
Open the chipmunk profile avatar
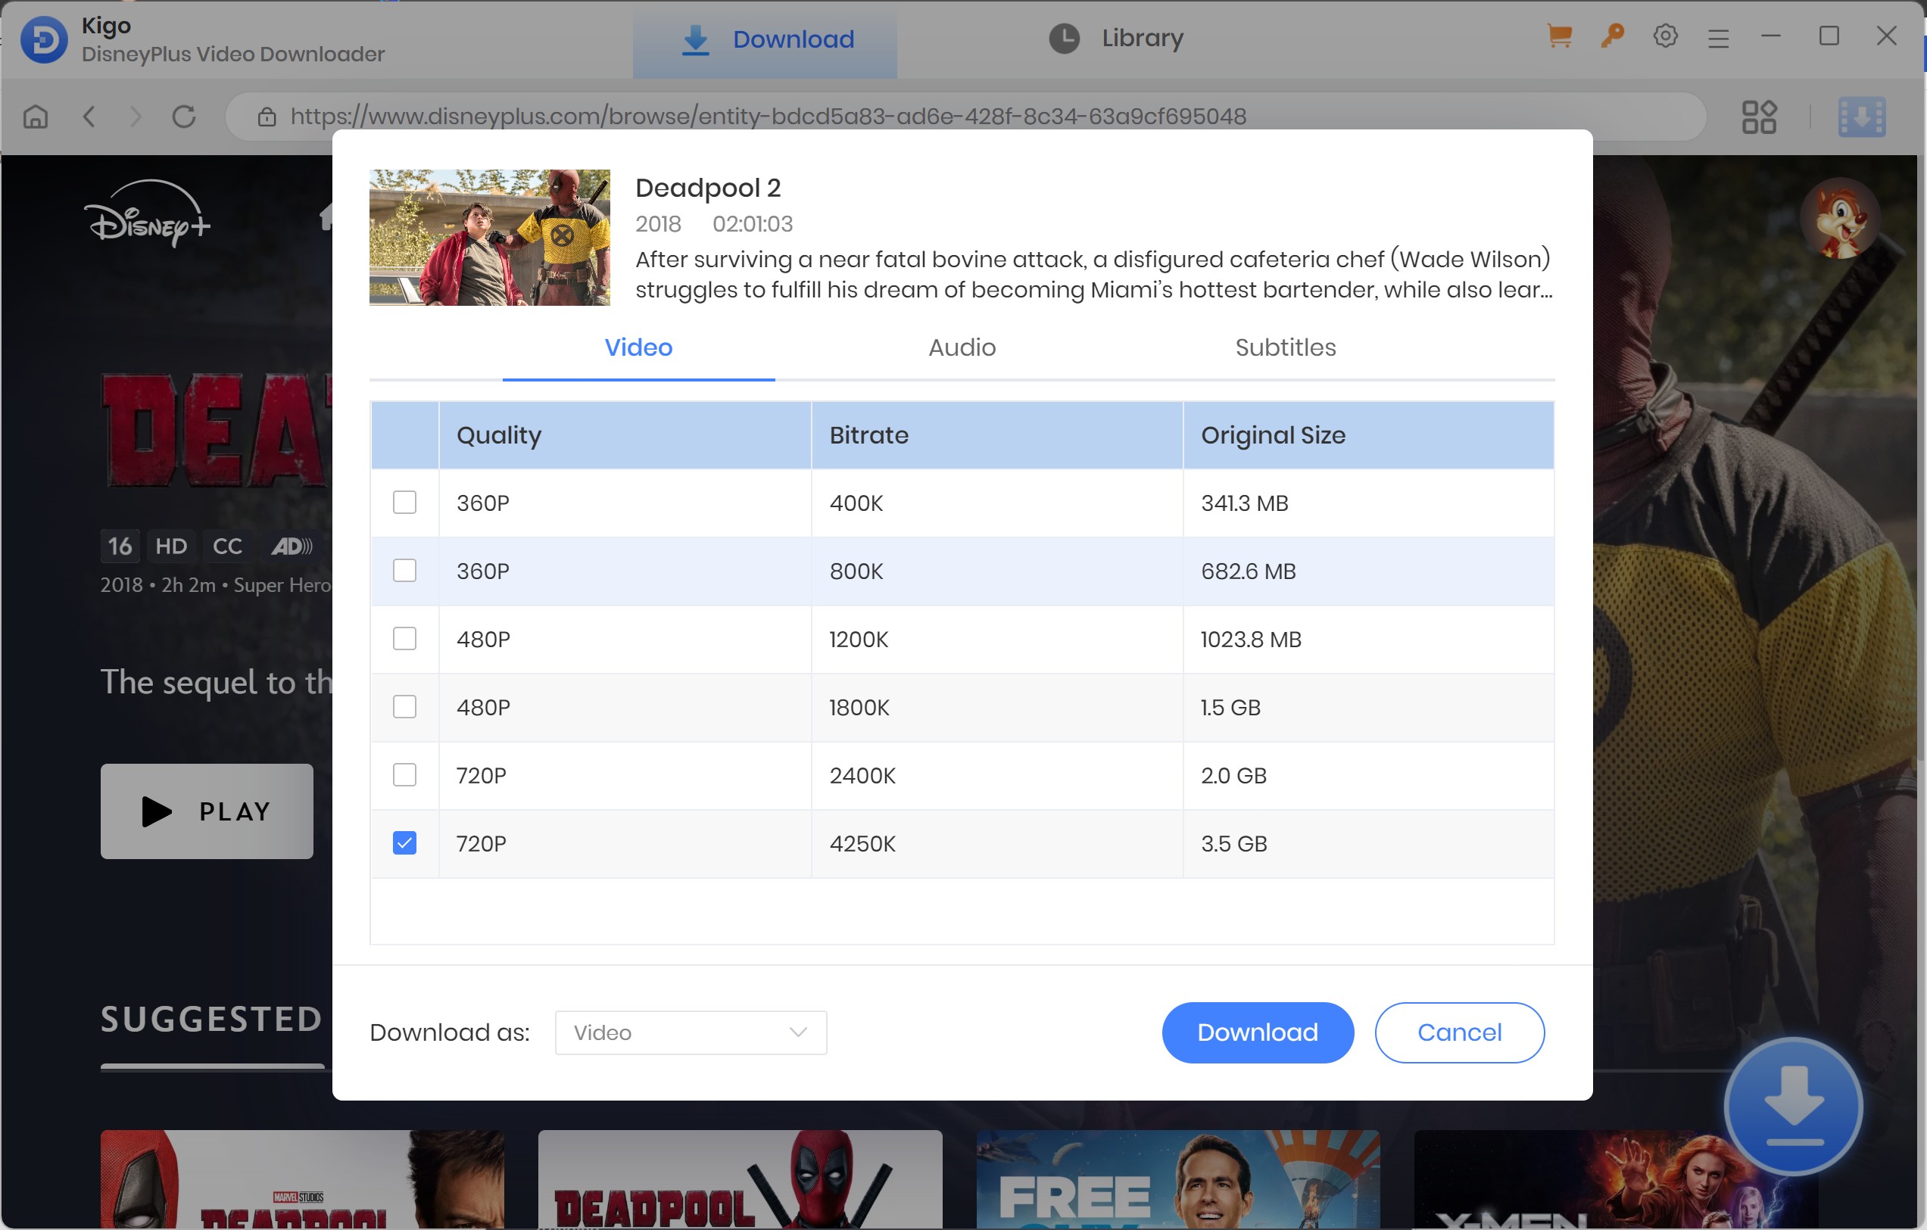[1840, 218]
